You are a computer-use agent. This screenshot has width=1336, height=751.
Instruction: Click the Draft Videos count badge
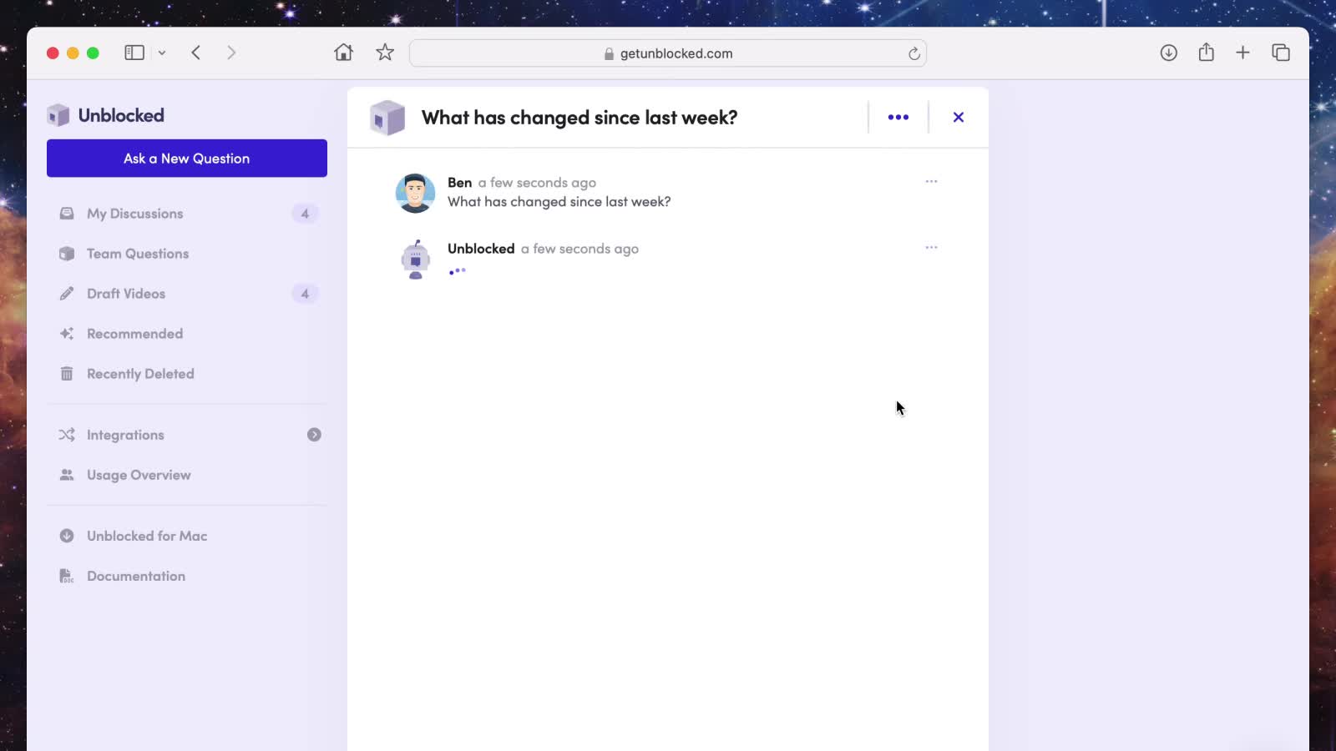point(305,294)
